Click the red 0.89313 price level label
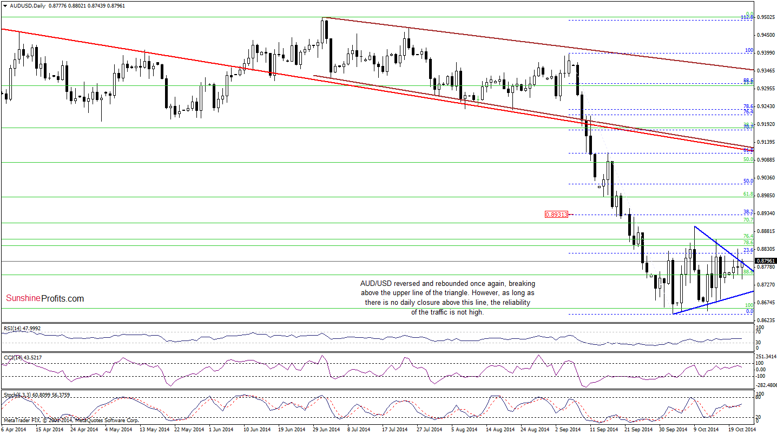 [556, 215]
